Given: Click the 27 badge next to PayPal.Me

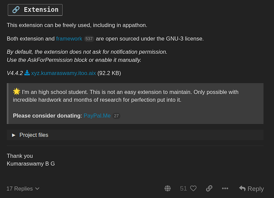Looking at the screenshot, I should (x=116, y=116).
